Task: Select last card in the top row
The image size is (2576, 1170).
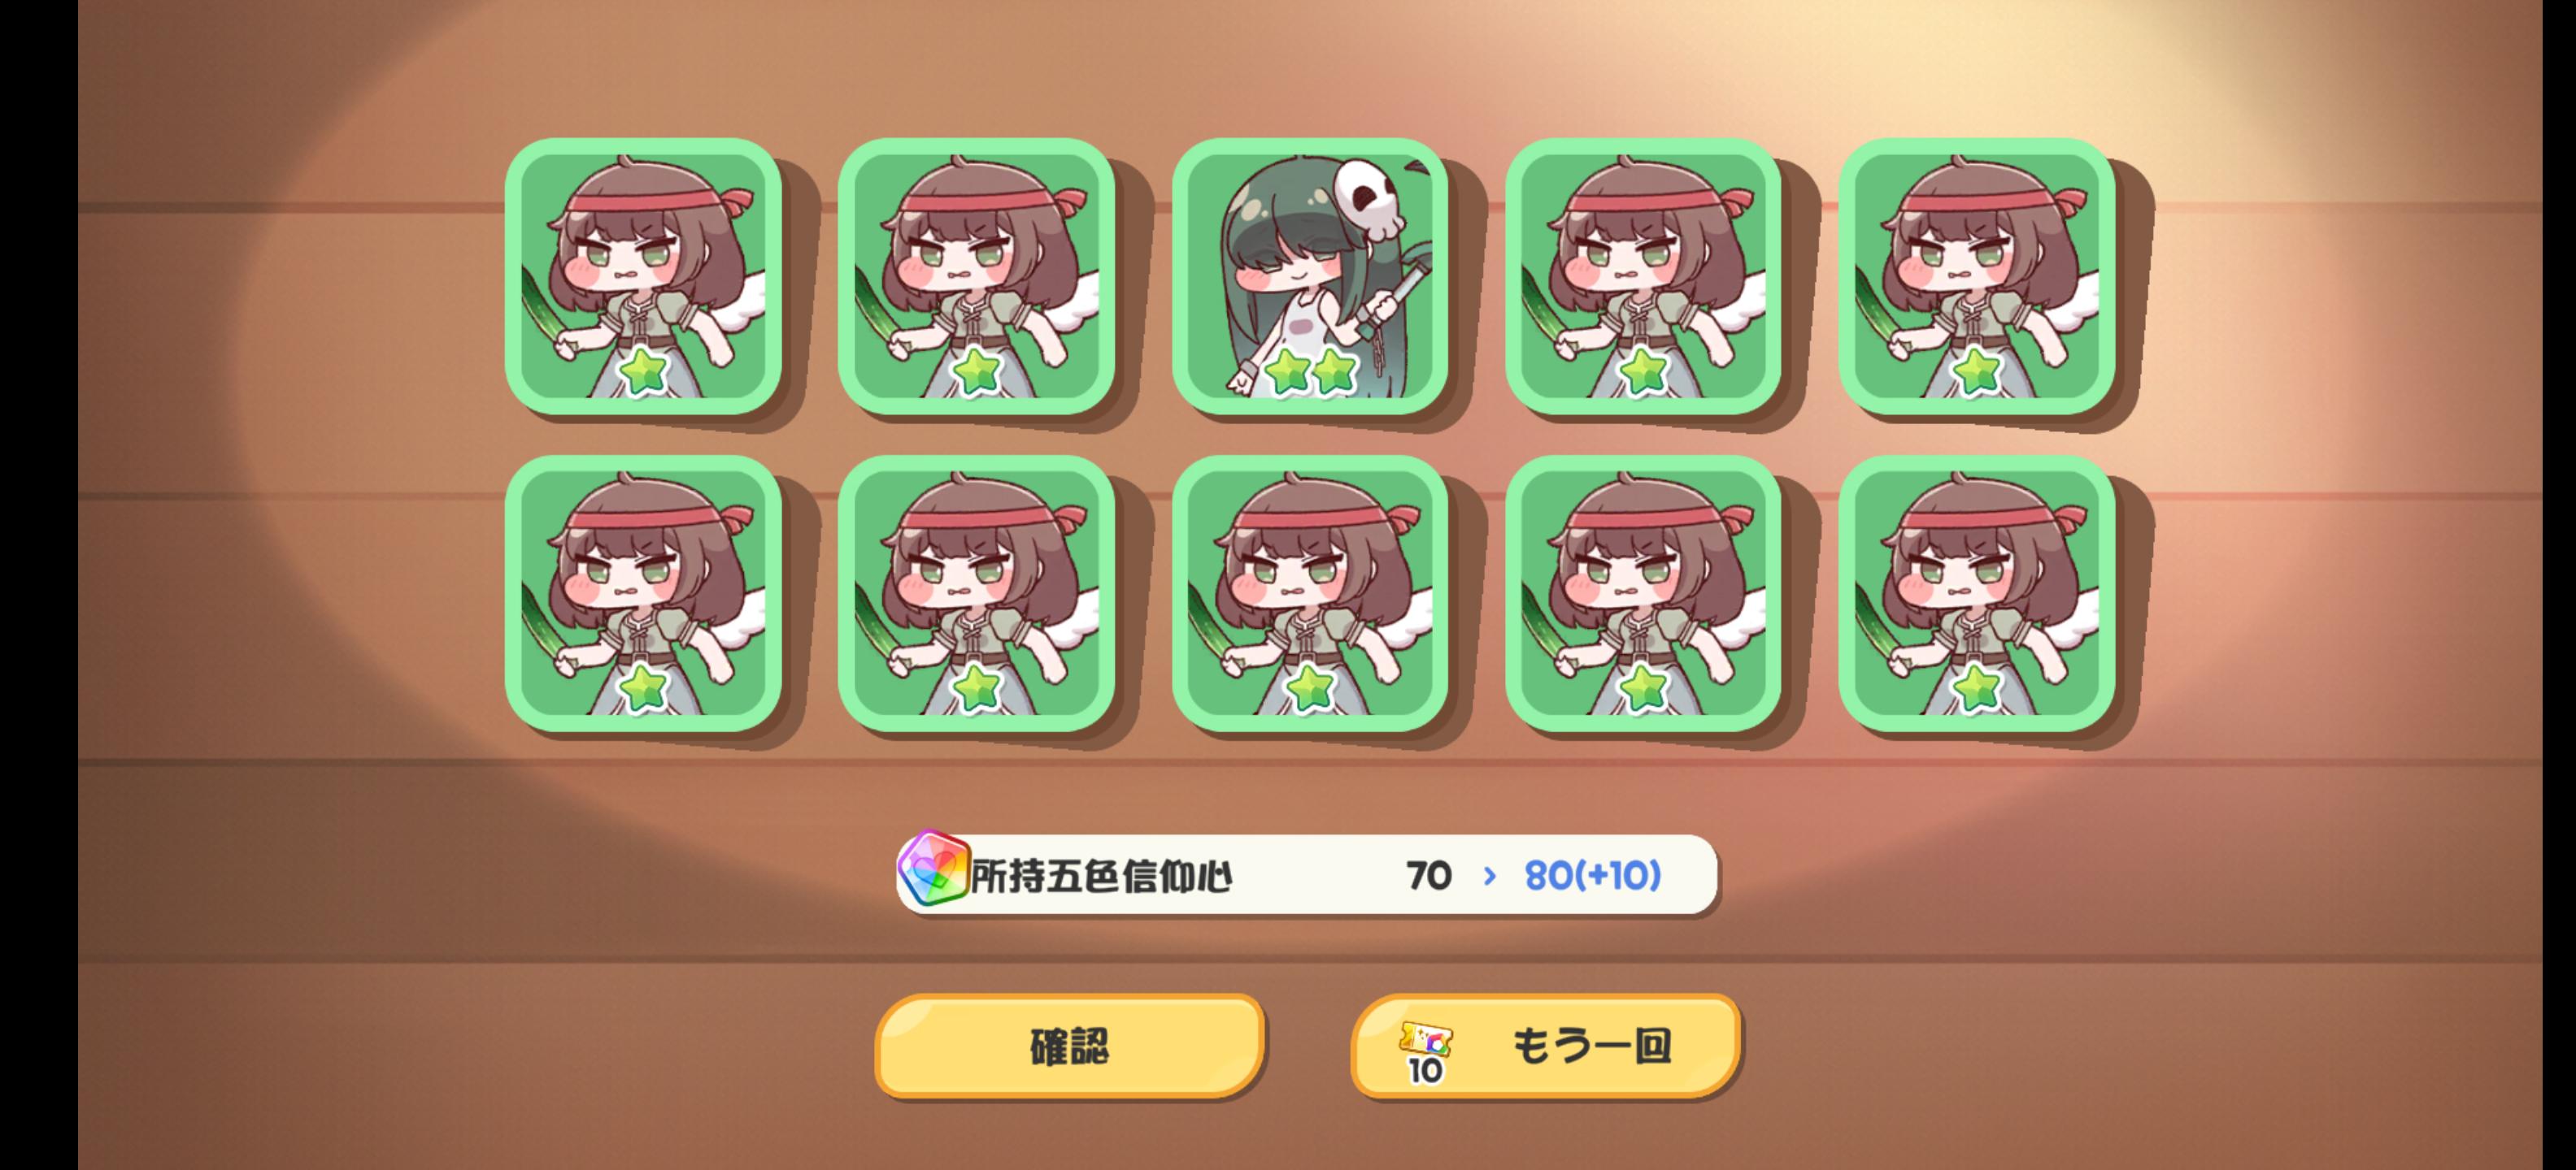Action: click(1976, 277)
